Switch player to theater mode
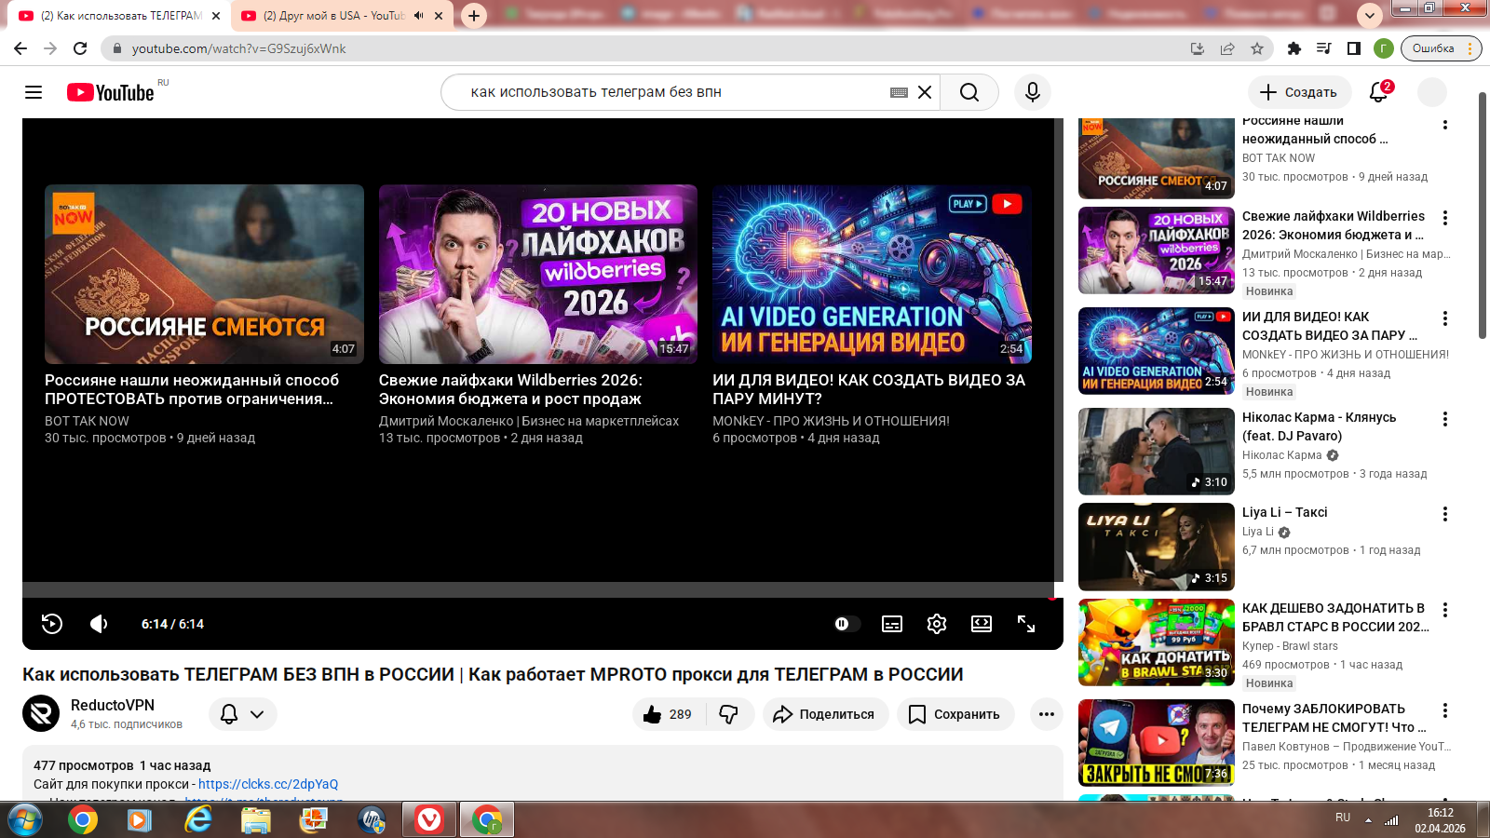1490x838 pixels. 982,624
